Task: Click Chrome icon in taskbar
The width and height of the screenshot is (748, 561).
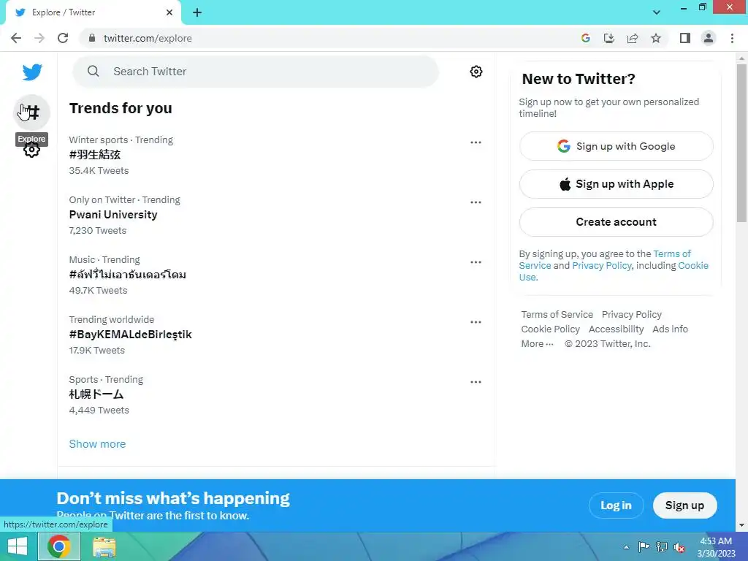Action: click(59, 546)
